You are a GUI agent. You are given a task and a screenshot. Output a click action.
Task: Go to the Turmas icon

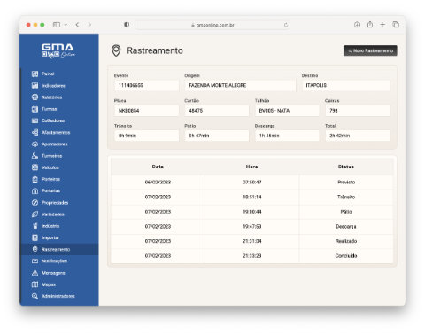click(x=35, y=109)
